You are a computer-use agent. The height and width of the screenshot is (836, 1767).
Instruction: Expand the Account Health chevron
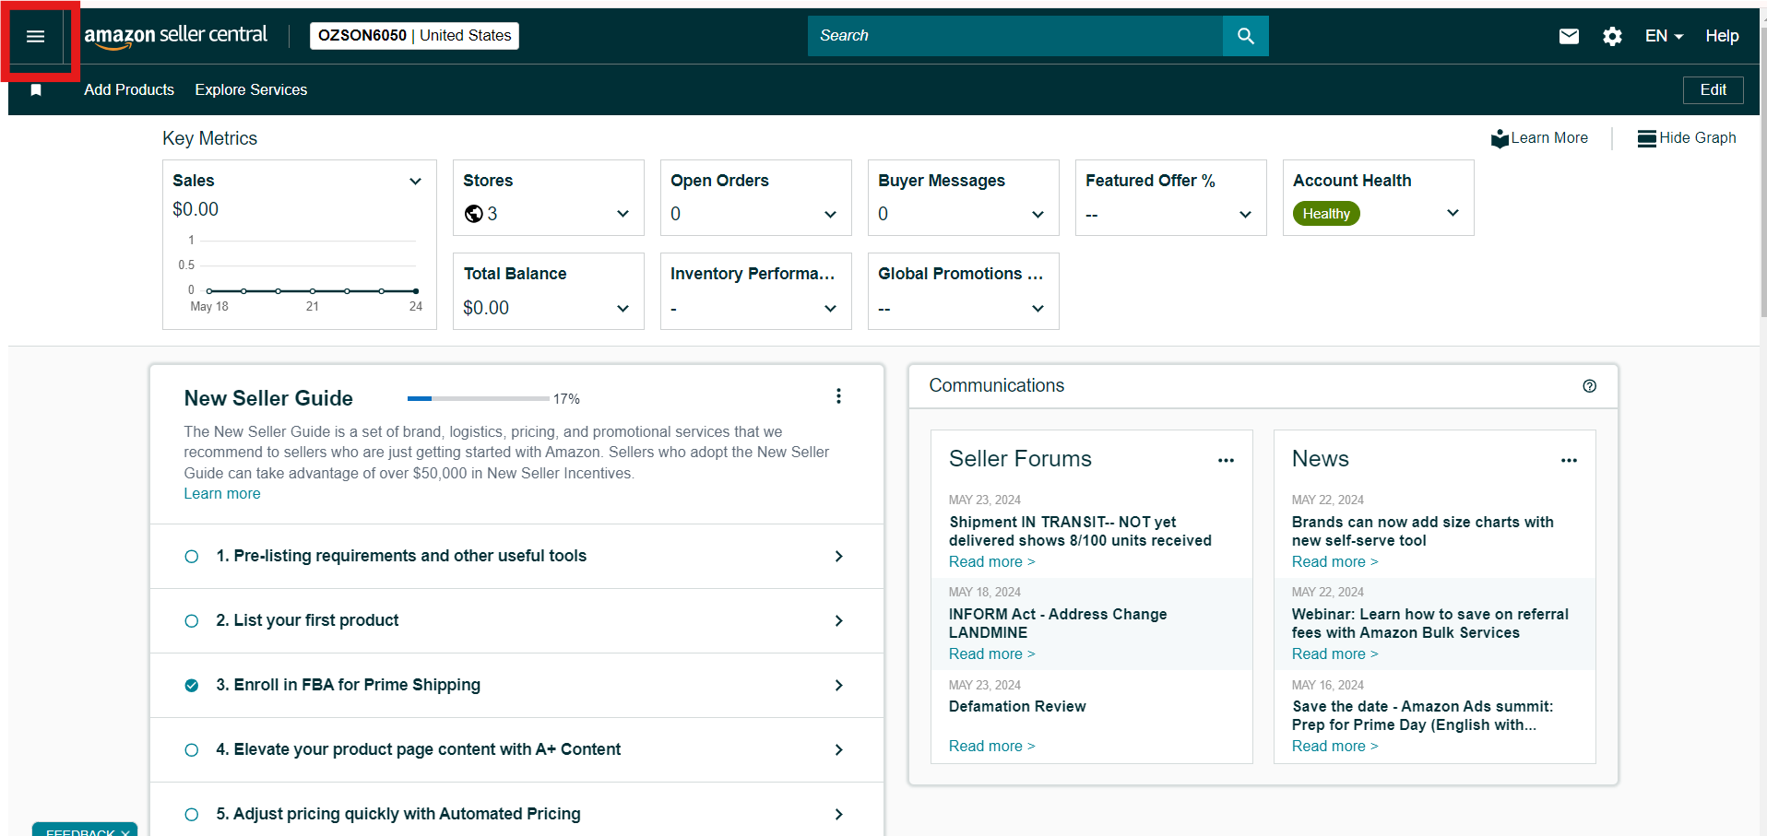[x=1453, y=213]
